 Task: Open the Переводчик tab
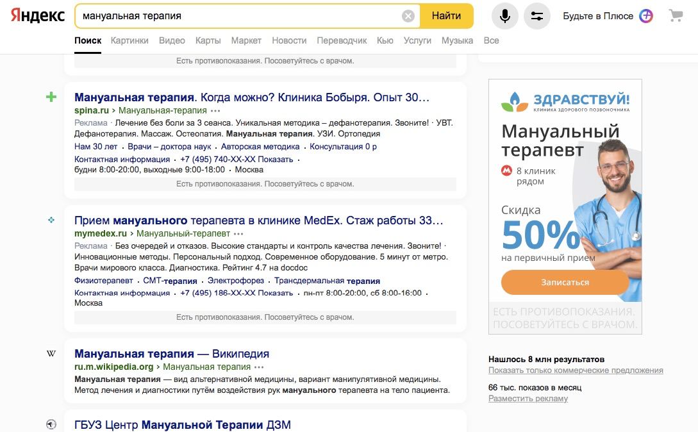(x=342, y=40)
